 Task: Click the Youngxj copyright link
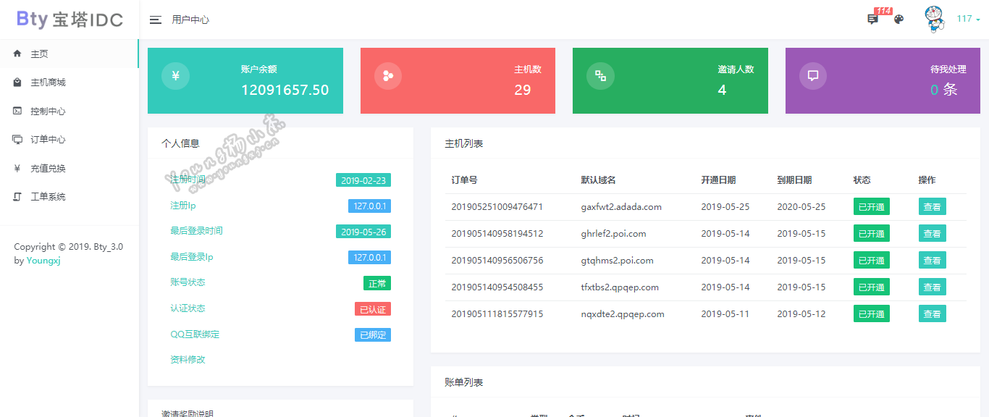[x=43, y=261]
